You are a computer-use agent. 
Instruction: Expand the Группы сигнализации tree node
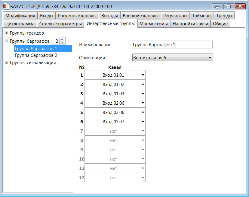click(x=6, y=63)
